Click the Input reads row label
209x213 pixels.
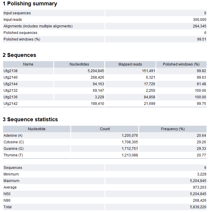[13, 20]
